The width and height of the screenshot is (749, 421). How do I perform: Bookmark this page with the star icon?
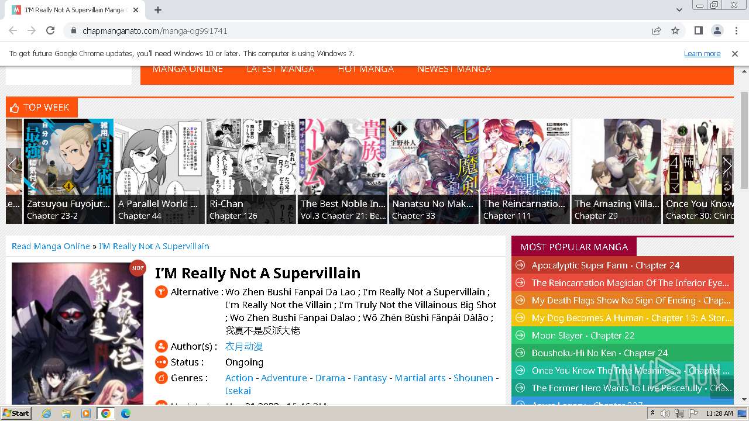[x=675, y=30]
